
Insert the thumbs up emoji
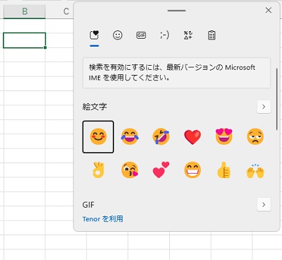point(224,170)
